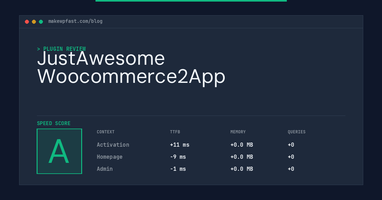Viewport: 382px width, 200px height.
Task: Select the Admin row label
Action: [105, 169]
